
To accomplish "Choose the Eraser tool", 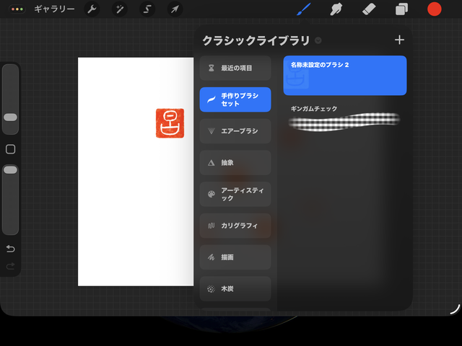I will (369, 9).
